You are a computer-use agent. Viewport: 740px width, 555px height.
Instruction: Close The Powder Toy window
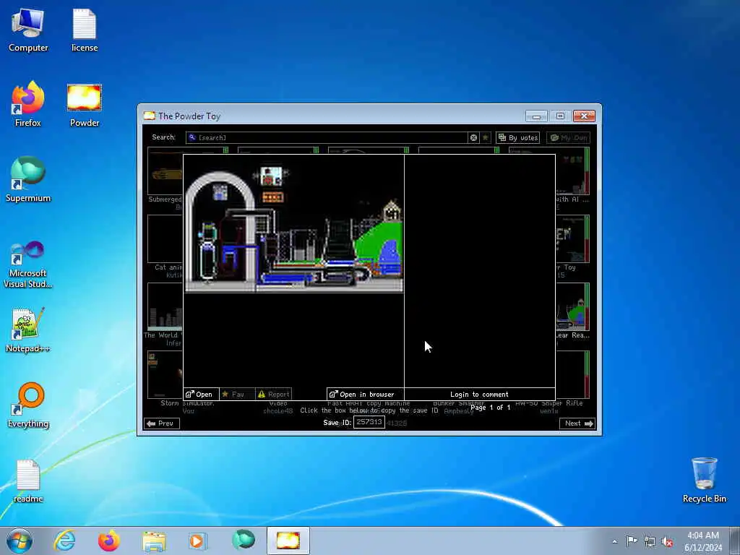[x=584, y=116]
